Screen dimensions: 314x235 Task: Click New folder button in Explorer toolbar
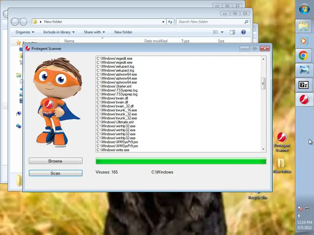click(123, 32)
